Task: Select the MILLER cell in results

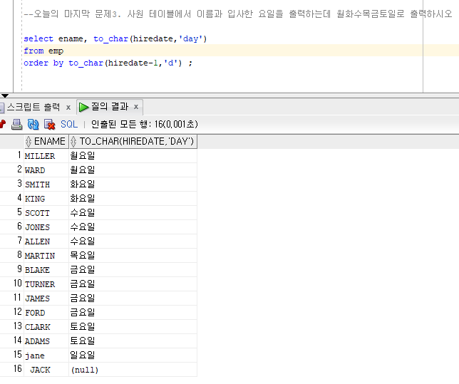Action: tap(40, 156)
